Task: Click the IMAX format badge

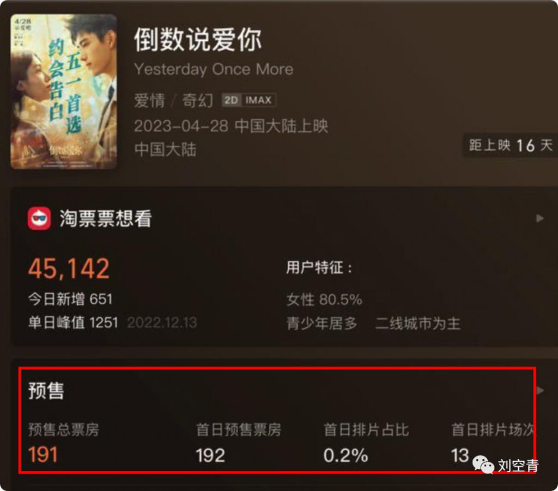Action: pos(259,100)
